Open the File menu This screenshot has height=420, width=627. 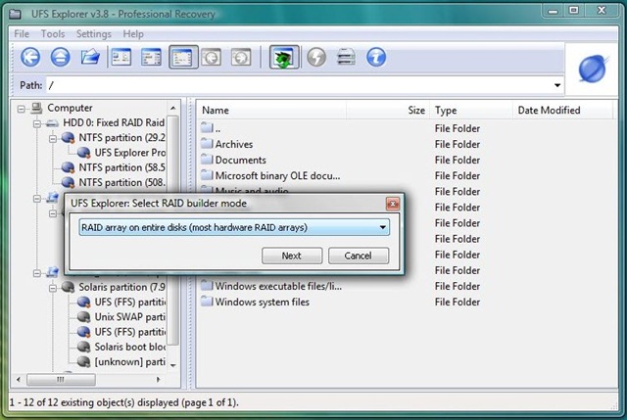(x=22, y=34)
